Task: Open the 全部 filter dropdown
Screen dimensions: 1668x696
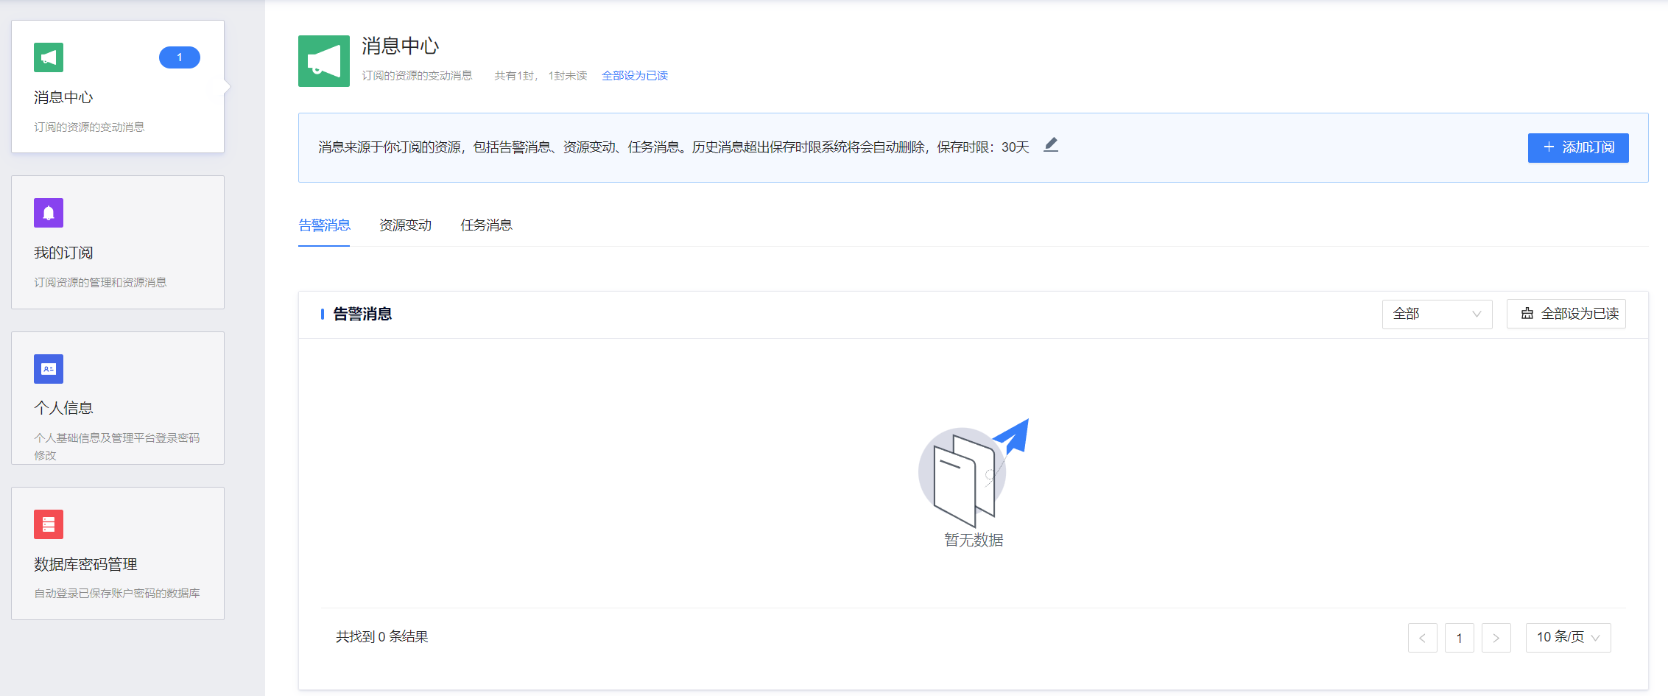Action: [x=1437, y=314]
